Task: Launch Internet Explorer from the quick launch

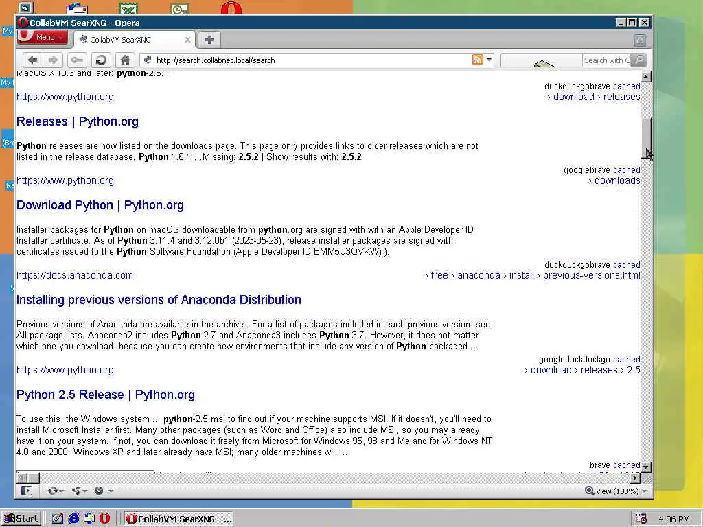Action: click(73, 519)
